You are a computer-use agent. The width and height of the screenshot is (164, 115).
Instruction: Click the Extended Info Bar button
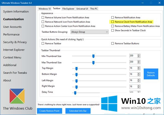tap(78, 111)
